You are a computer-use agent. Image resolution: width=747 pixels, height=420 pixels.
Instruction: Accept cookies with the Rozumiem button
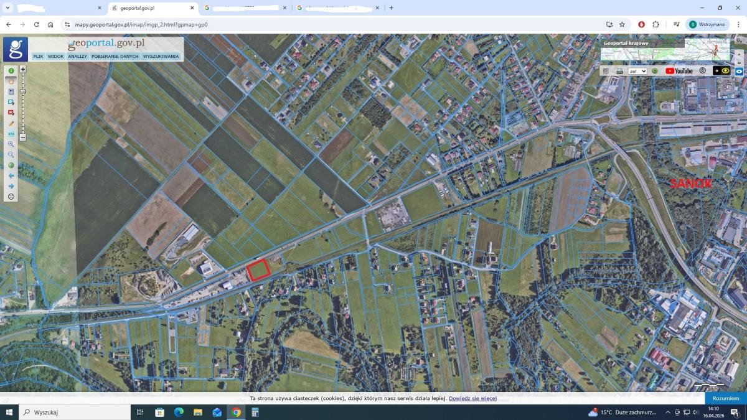click(725, 398)
